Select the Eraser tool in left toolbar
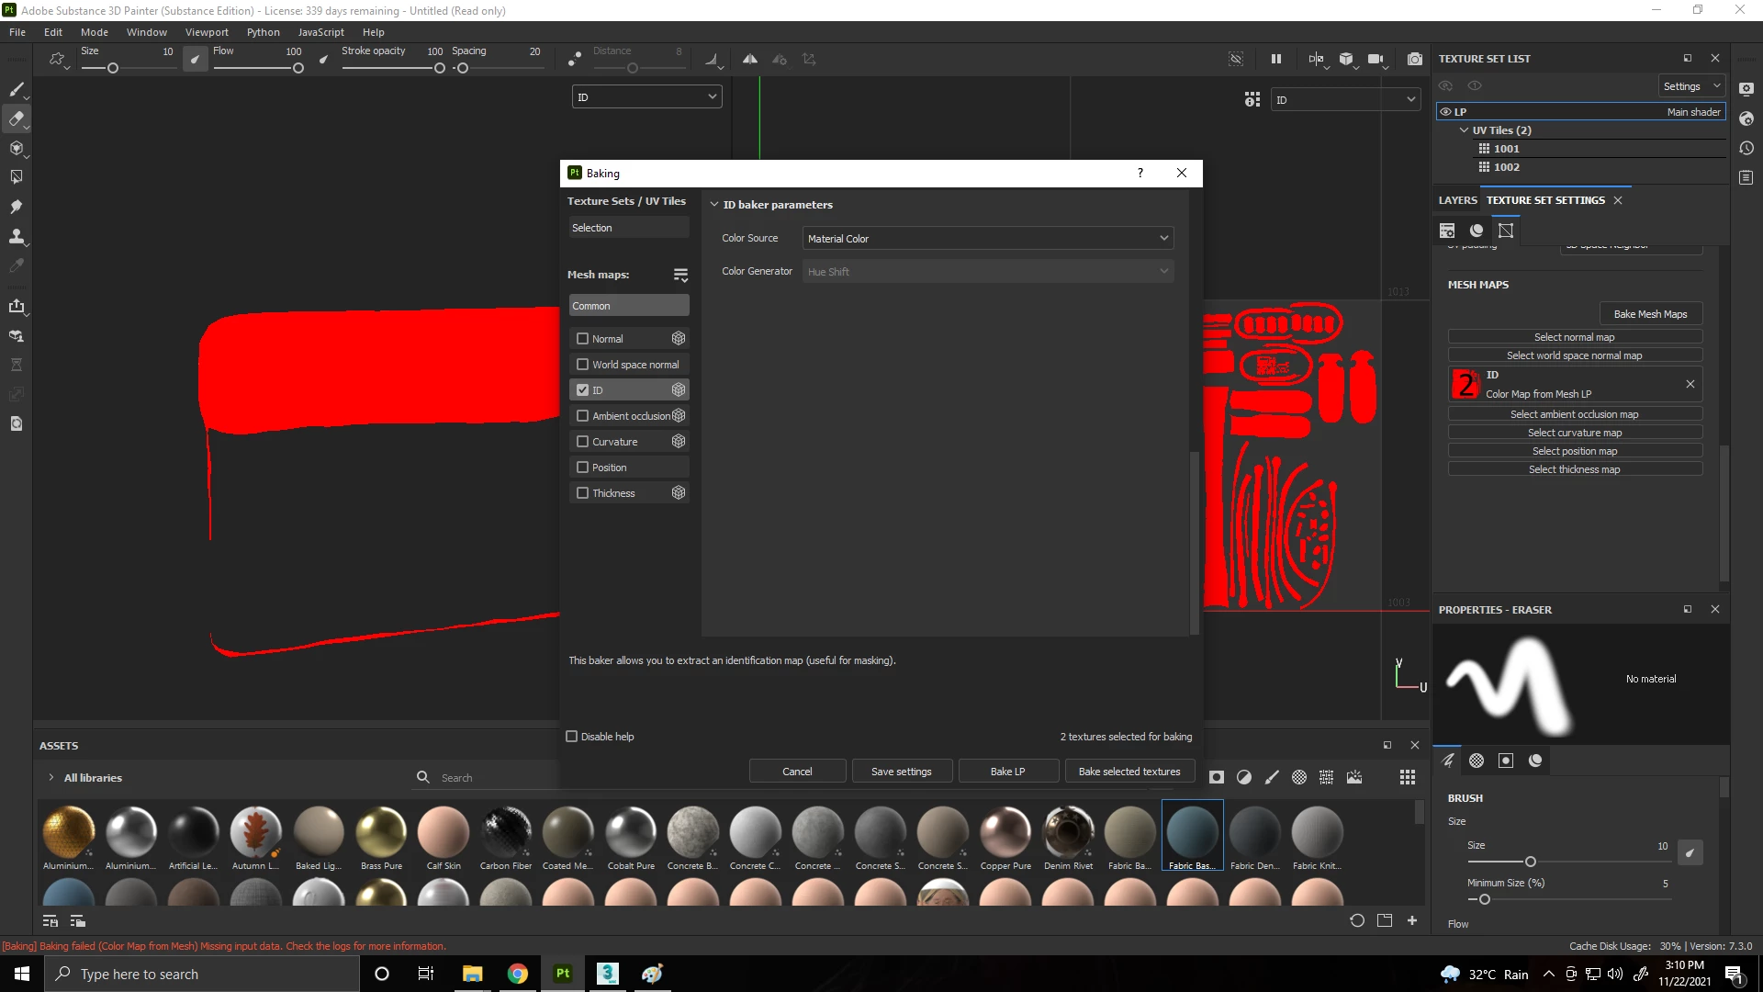 pyautogui.click(x=16, y=118)
